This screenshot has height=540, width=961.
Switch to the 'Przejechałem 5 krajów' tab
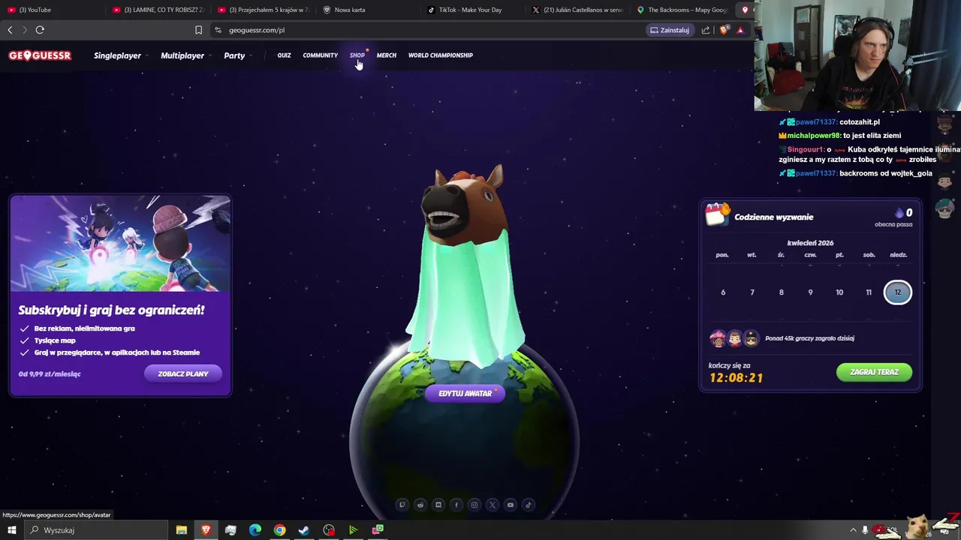pos(264,10)
